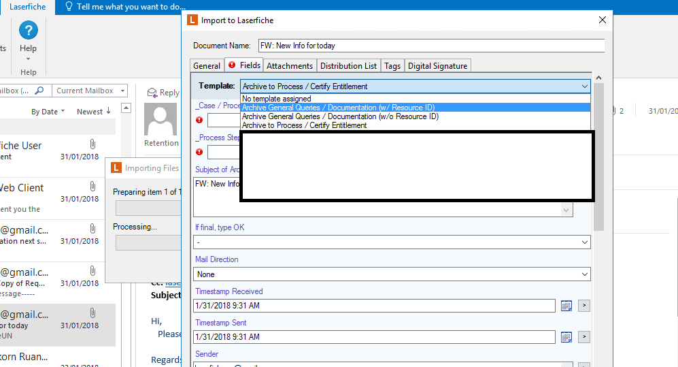Click the Retention label under avatar
This screenshot has width=678, height=367.
tap(161, 143)
